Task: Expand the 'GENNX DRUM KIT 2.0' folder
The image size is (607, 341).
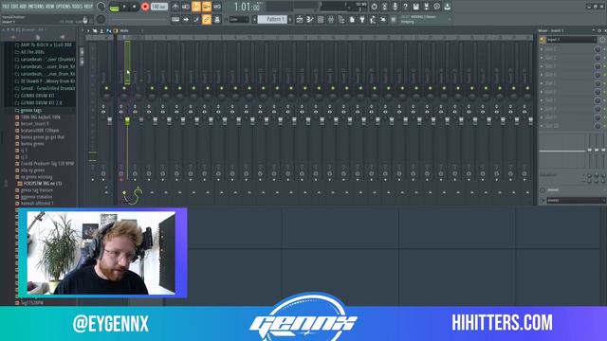Action: (41, 103)
